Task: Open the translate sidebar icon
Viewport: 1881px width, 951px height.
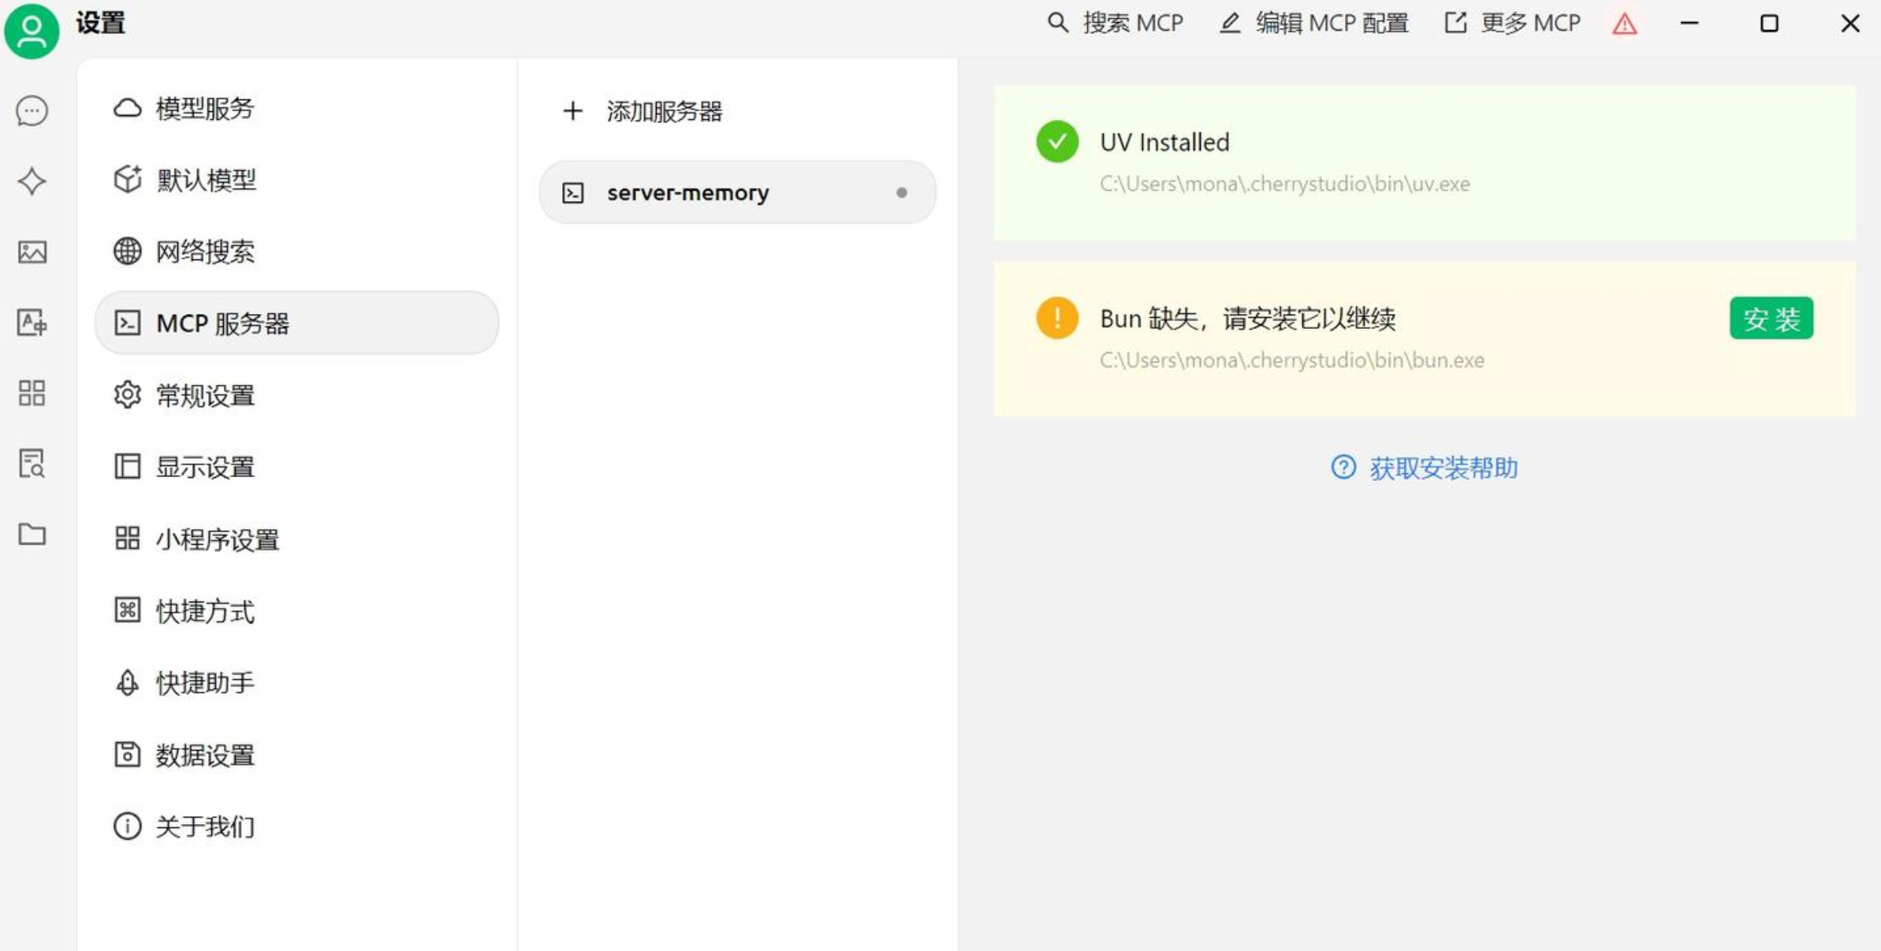Action: (32, 323)
